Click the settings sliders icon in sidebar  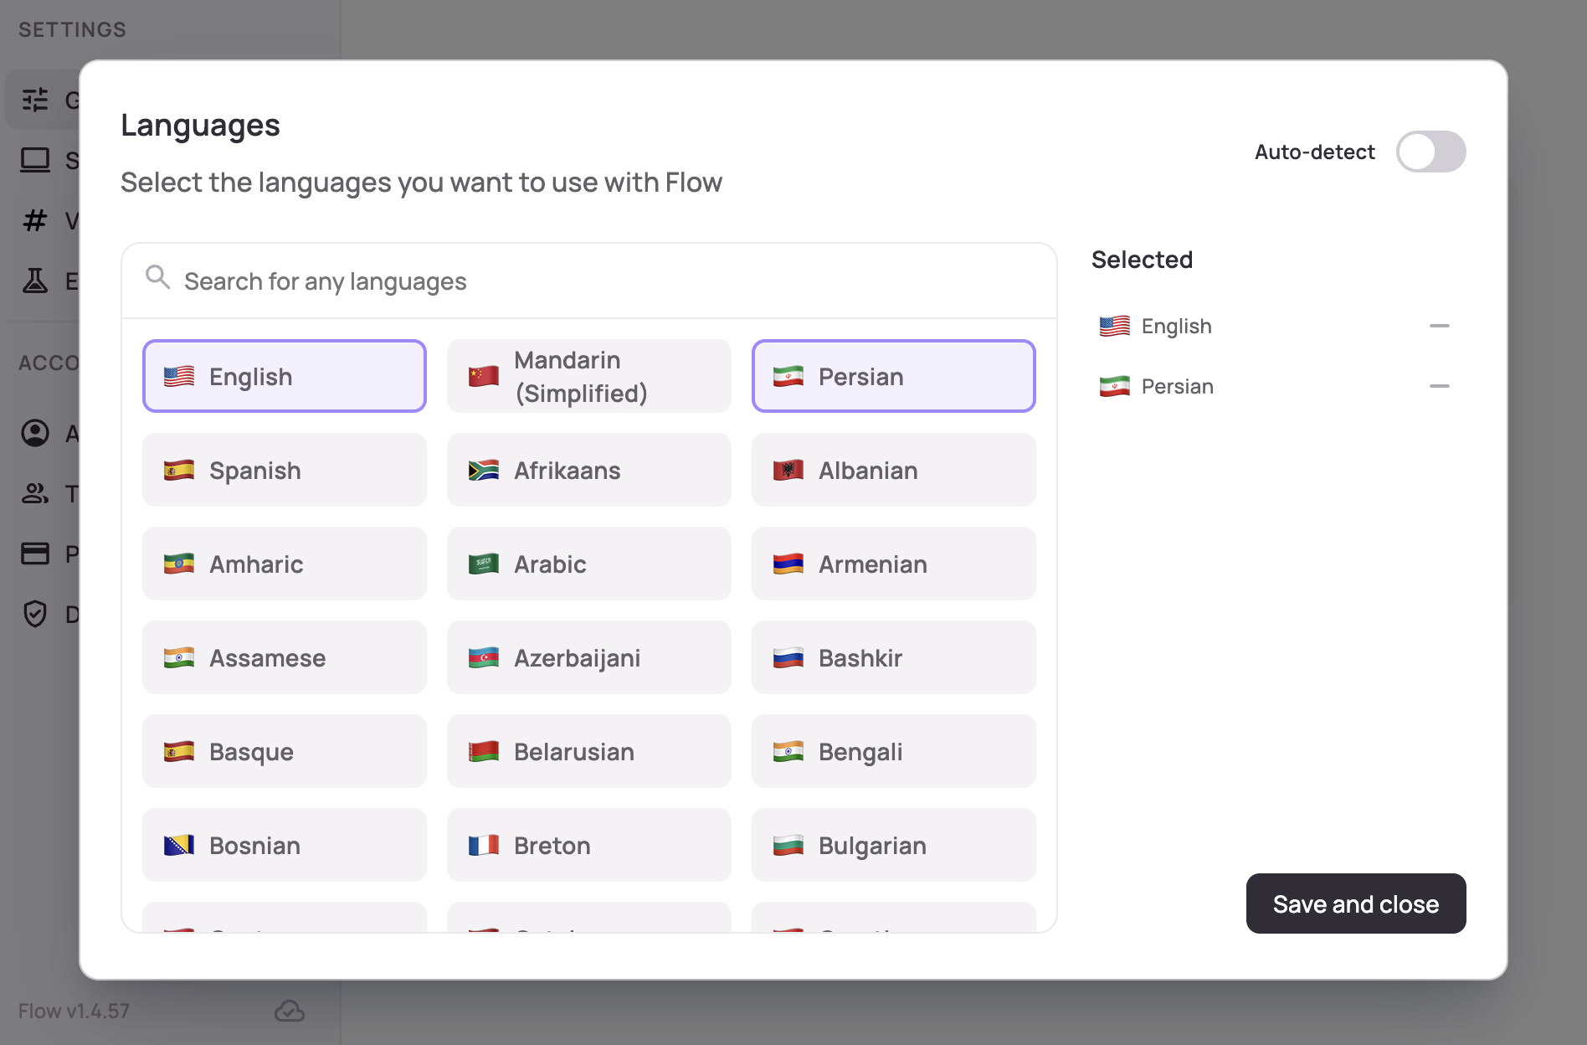35,99
